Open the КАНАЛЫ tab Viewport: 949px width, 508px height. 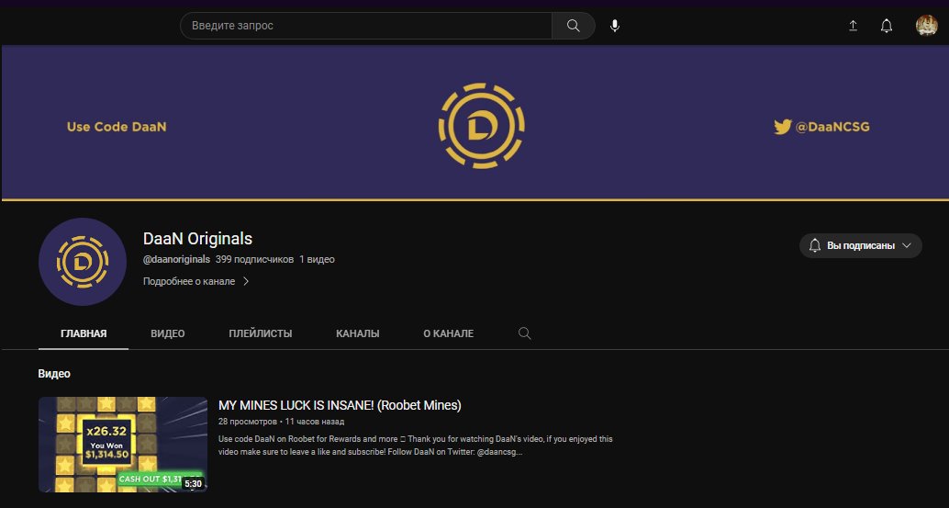(358, 333)
